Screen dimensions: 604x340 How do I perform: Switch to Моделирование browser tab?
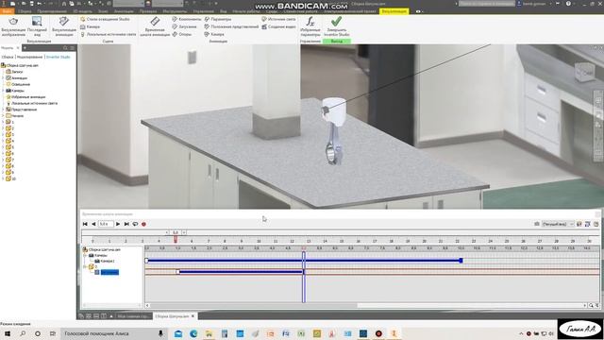click(29, 57)
